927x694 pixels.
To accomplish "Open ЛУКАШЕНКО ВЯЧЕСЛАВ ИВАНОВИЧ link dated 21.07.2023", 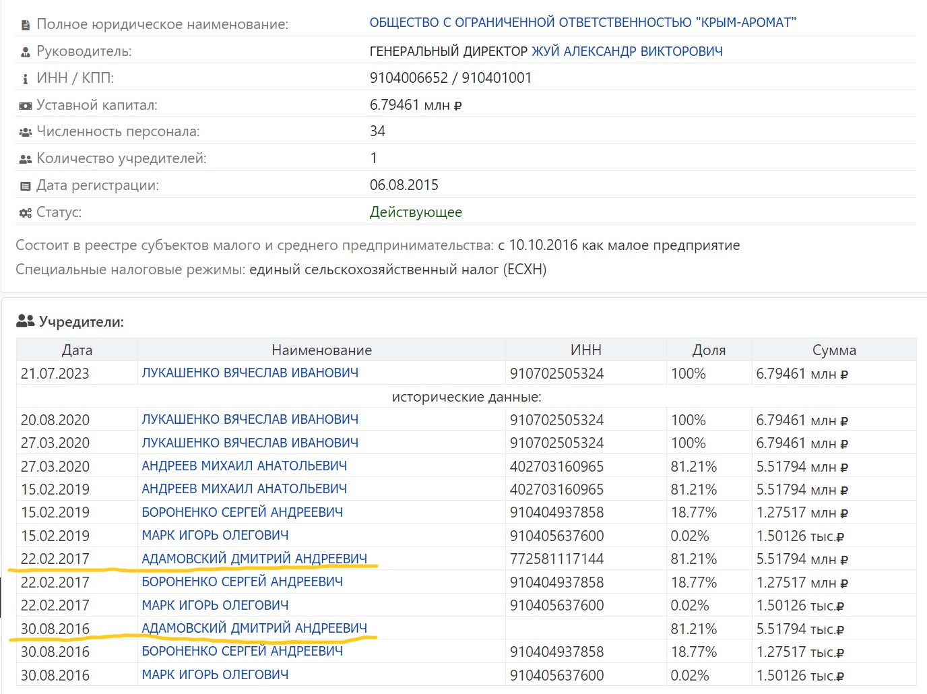I will [250, 373].
